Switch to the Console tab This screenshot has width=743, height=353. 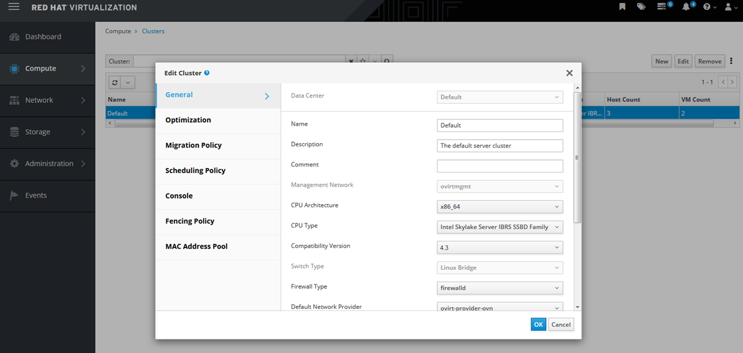(218, 196)
